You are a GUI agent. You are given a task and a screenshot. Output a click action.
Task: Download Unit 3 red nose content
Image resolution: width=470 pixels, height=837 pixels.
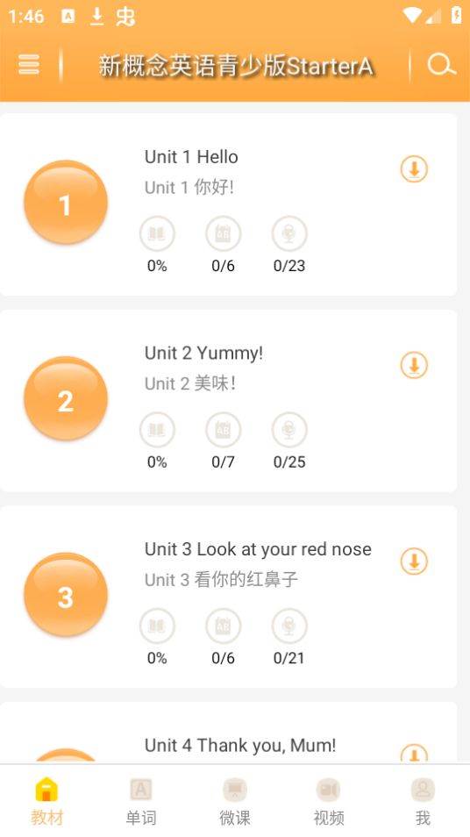[x=414, y=561]
